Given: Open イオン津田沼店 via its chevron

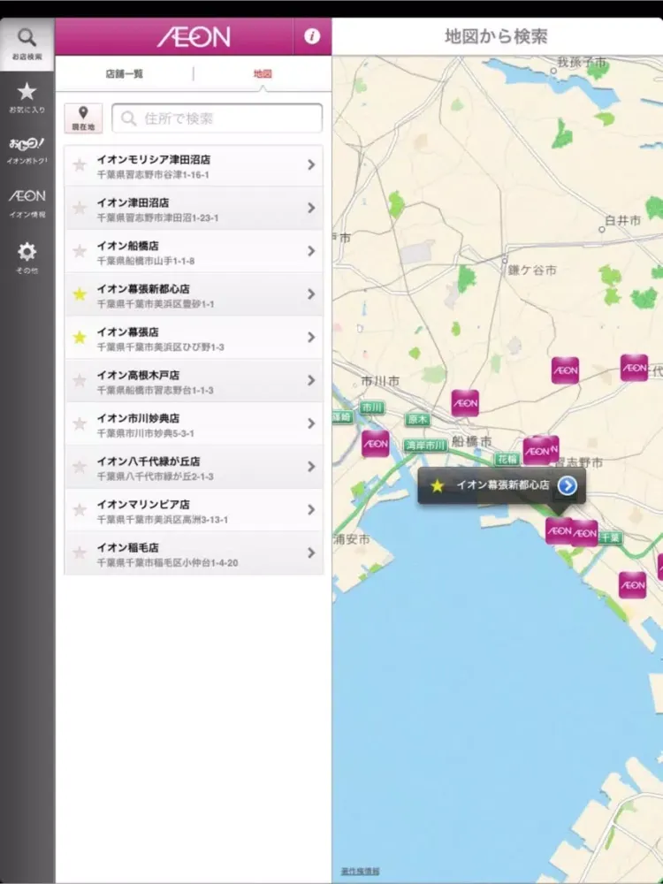Looking at the screenshot, I should pyautogui.click(x=311, y=208).
